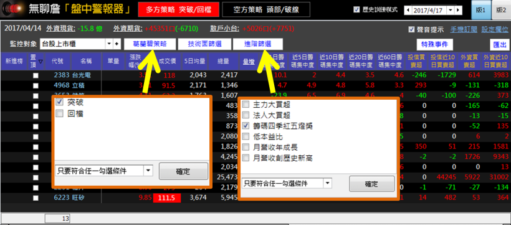This screenshot has width=511, height=225.
Task: Check the 回檔 option
Action: [59, 113]
